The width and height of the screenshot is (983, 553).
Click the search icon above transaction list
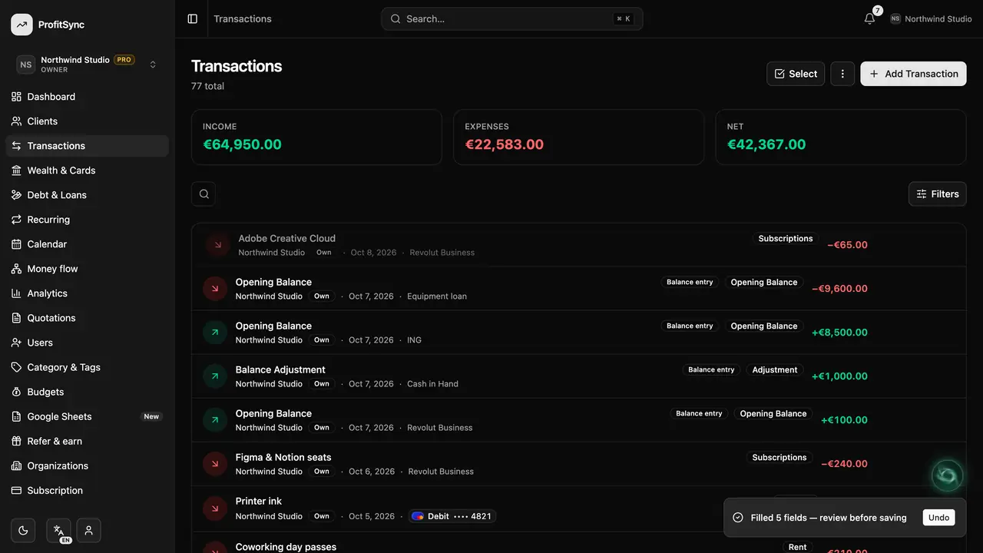tap(204, 194)
